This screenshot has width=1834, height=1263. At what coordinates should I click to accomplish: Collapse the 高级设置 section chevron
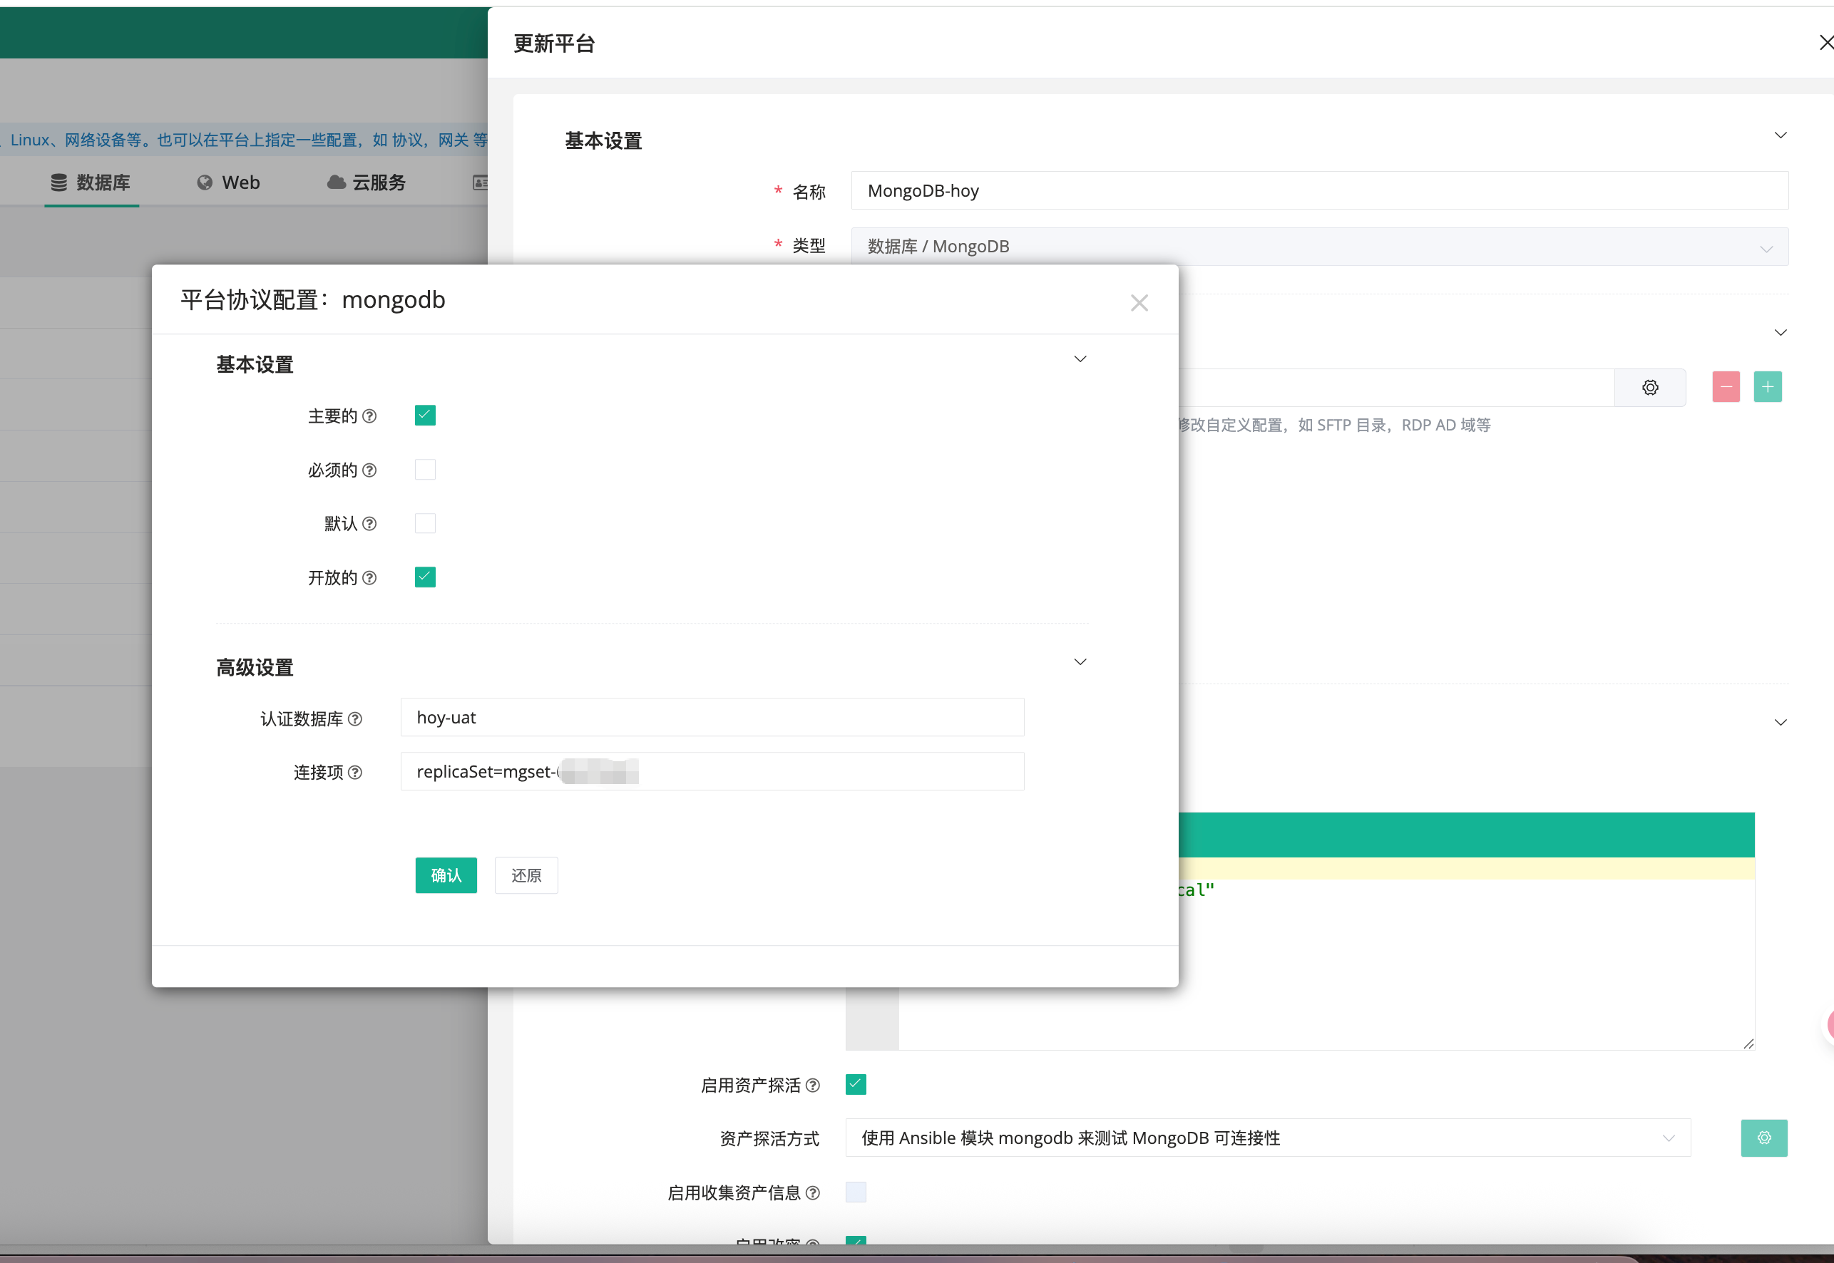[x=1080, y=661]
